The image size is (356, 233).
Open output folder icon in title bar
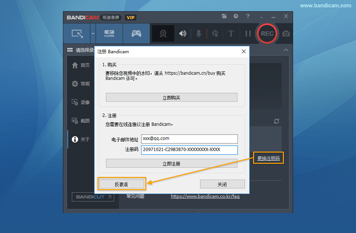coord(224,16)
